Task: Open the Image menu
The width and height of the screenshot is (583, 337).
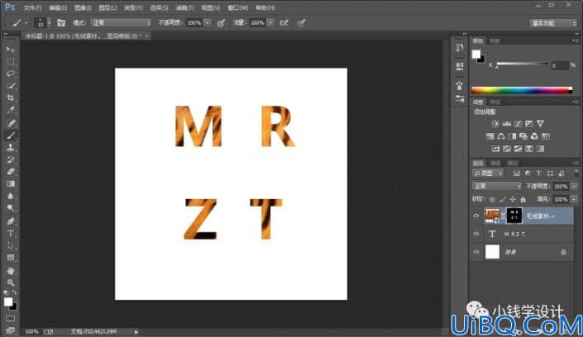Action: pyautogui.click(x=83, y=7)
